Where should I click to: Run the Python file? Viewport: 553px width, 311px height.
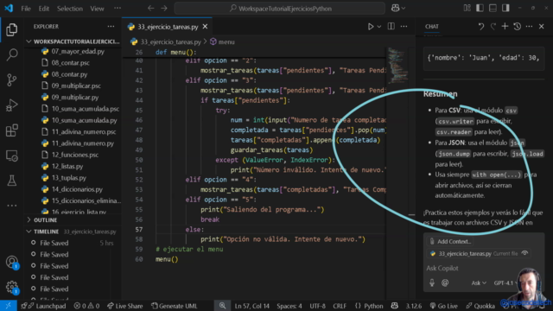pyautogui.click(x=371, y=27)
